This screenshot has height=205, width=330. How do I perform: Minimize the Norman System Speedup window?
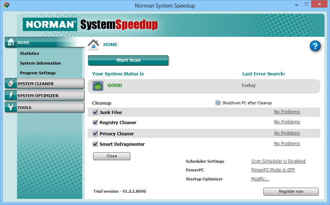[x=297, y=5]
